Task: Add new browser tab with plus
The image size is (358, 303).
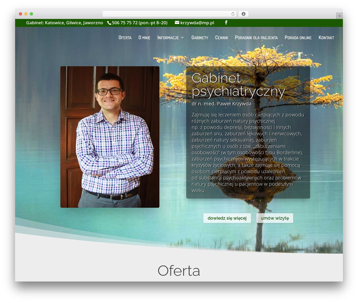Action: tap(339, 16)
